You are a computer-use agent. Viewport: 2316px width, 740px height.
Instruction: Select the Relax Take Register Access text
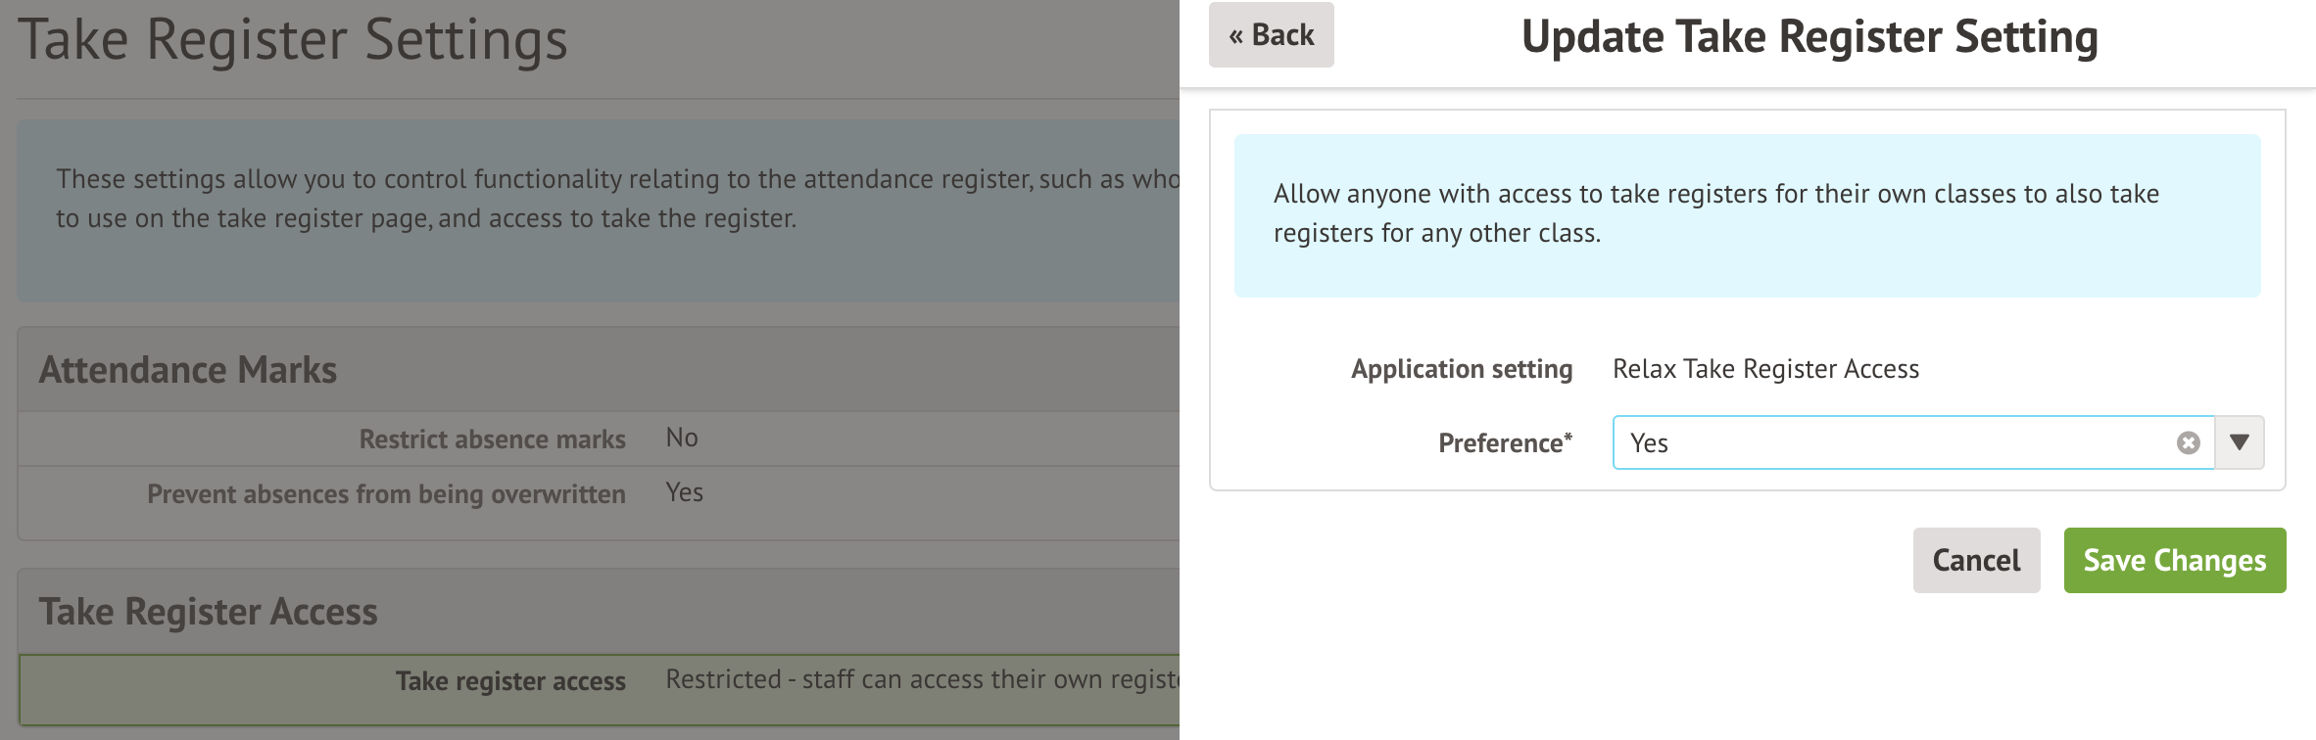tap(1765, 369)
